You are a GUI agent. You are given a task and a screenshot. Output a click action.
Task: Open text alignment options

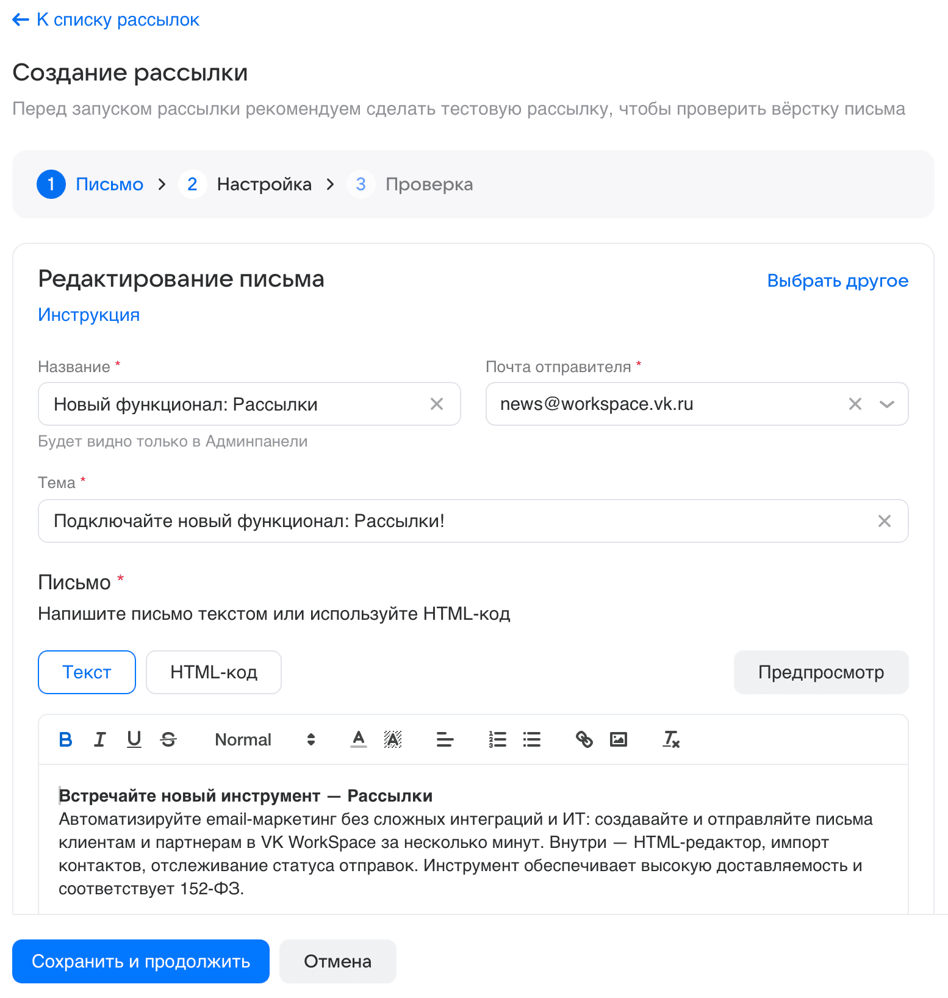click(445, 739)
